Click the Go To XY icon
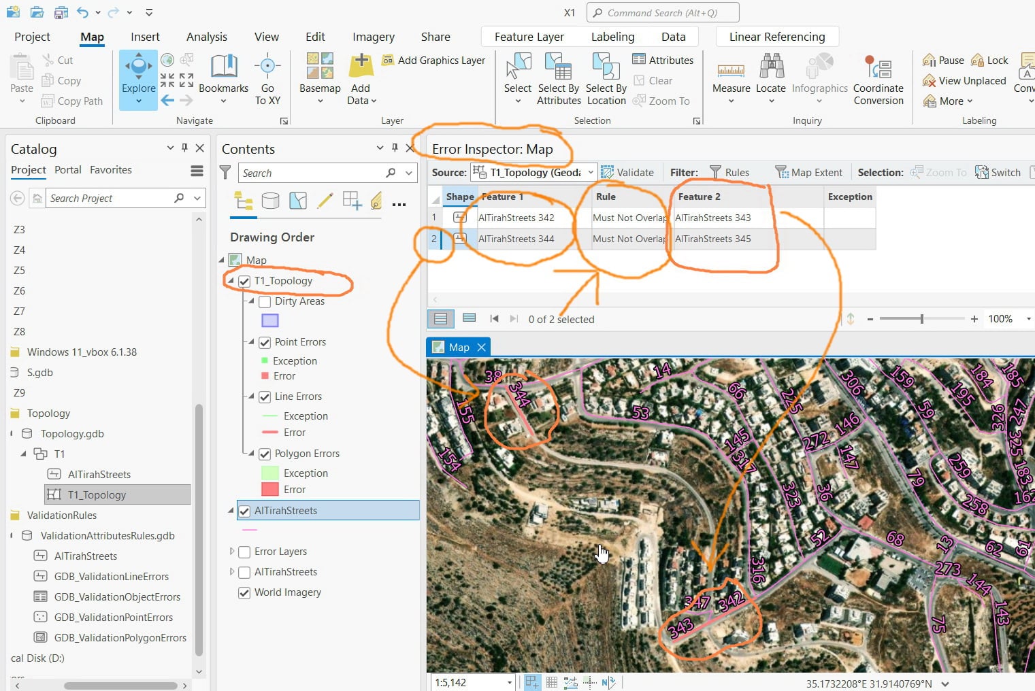This screenshot has height=691, width=1035. 267,80
